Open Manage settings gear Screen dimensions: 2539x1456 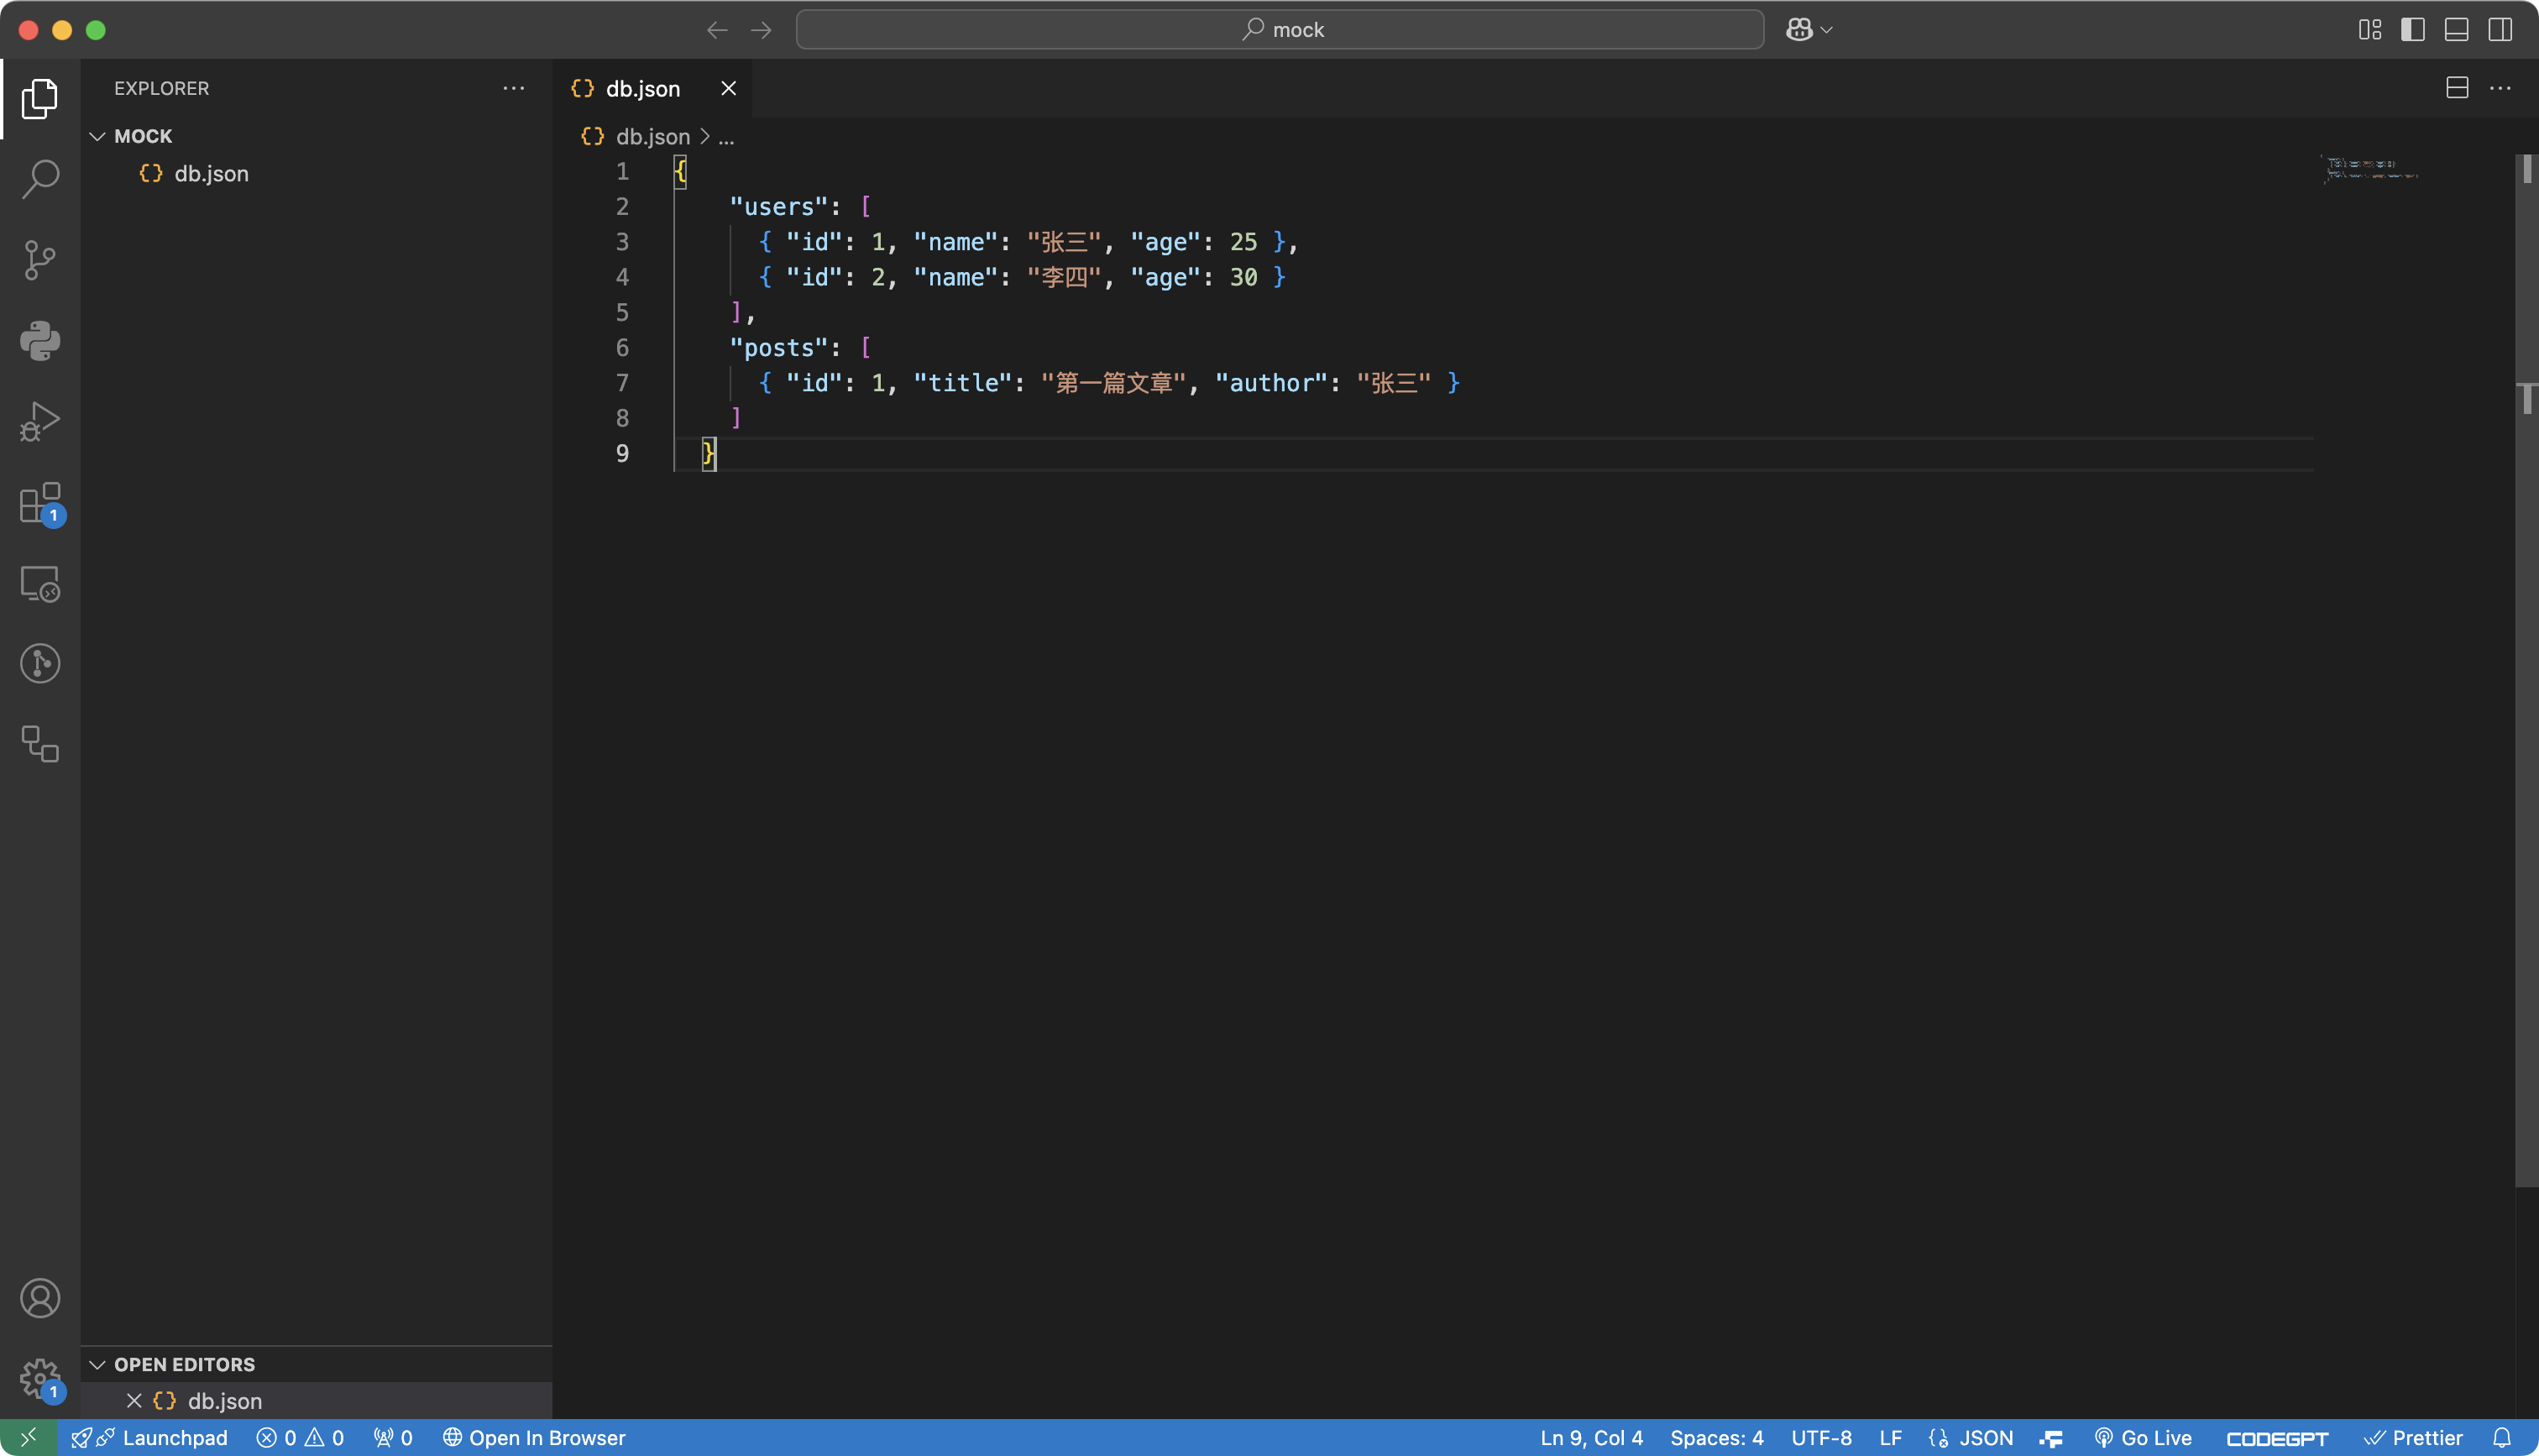pos(40,1378)
